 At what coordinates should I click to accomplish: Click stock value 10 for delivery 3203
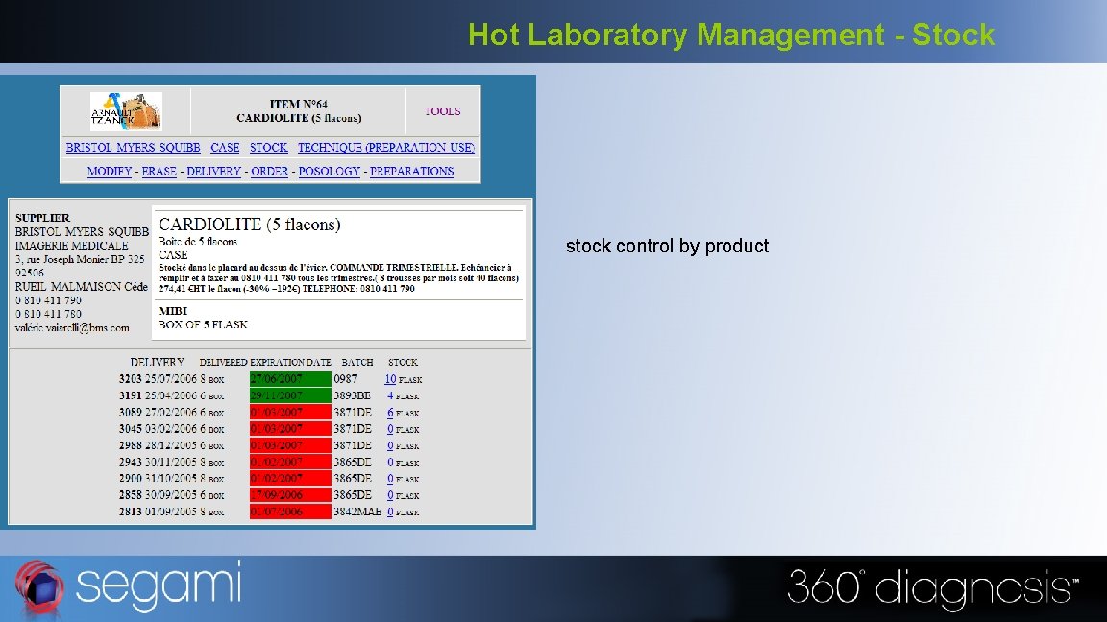click(x=390, y=379)
